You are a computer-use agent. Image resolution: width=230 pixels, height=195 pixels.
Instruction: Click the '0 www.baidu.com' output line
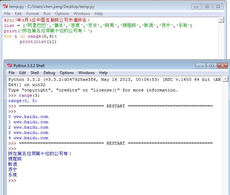click(x=28, y=117)
